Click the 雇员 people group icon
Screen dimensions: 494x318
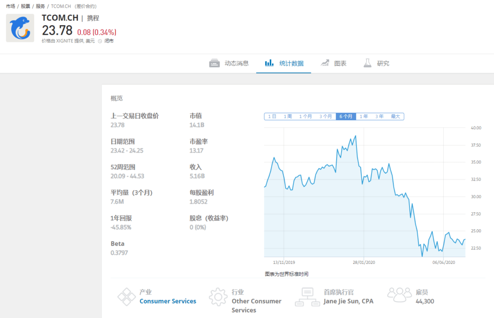(399, 295)
